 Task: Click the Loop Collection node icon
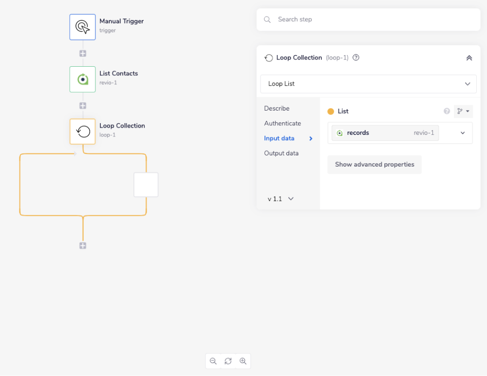[83, 132]
